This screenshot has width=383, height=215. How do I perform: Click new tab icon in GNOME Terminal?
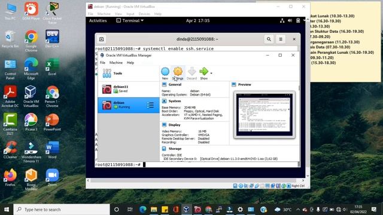tap(101, 39)
